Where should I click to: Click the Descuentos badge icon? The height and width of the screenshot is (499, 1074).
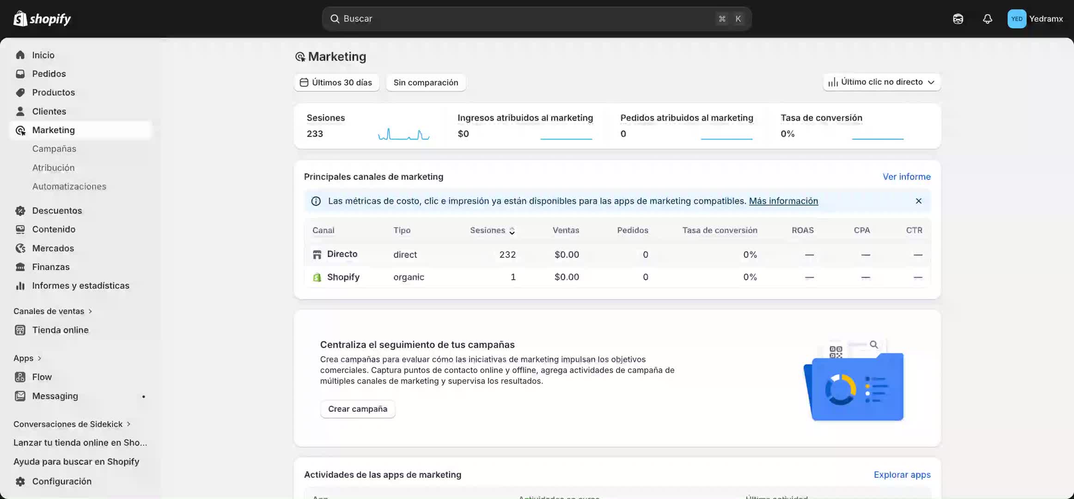coord(20,211)
